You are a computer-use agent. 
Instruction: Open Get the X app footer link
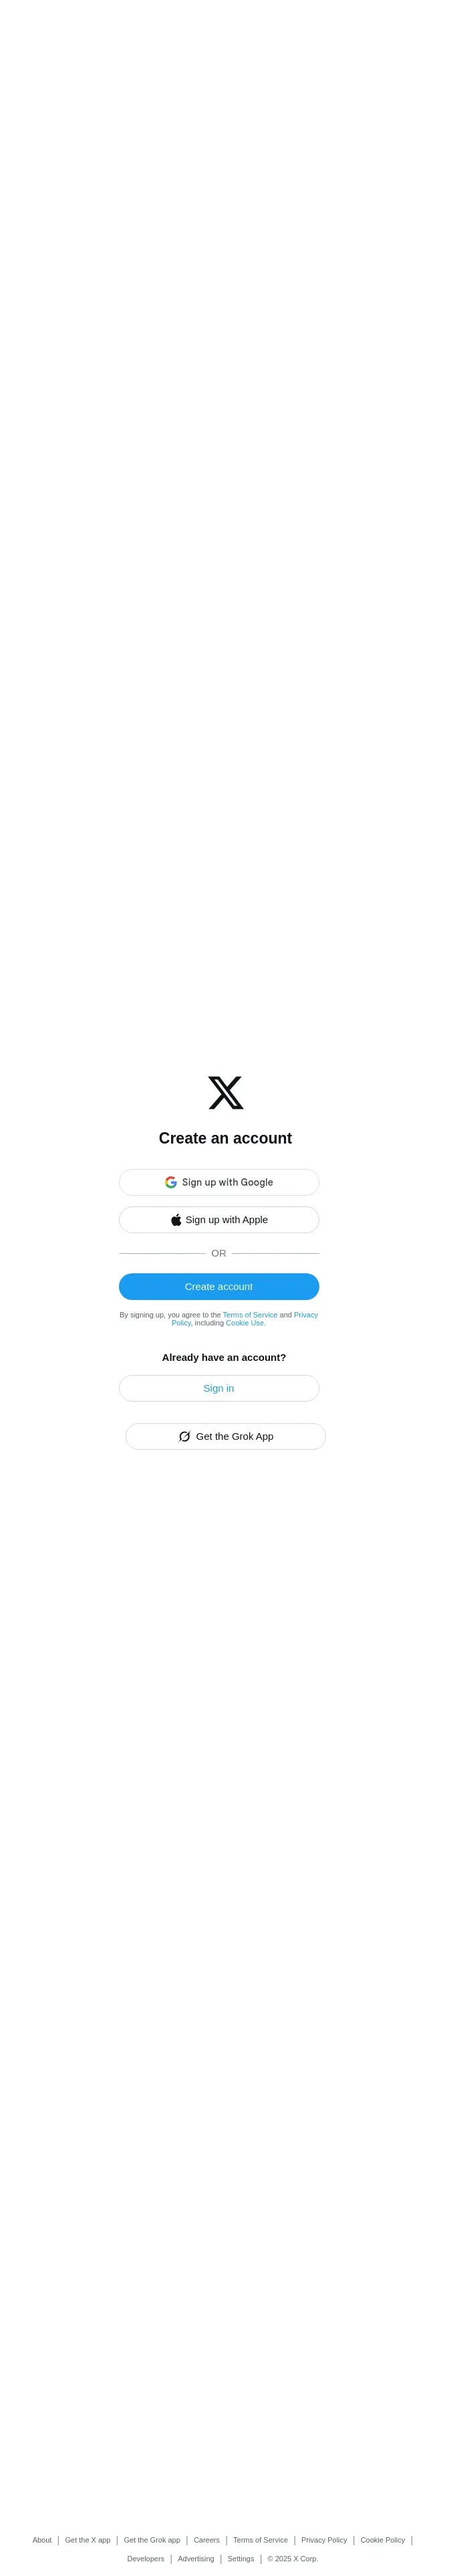click(x=88, y=2540)
